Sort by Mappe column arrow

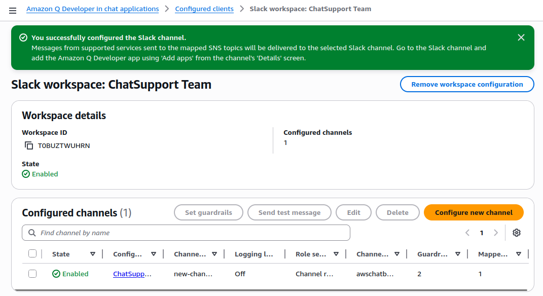[519, 254]
